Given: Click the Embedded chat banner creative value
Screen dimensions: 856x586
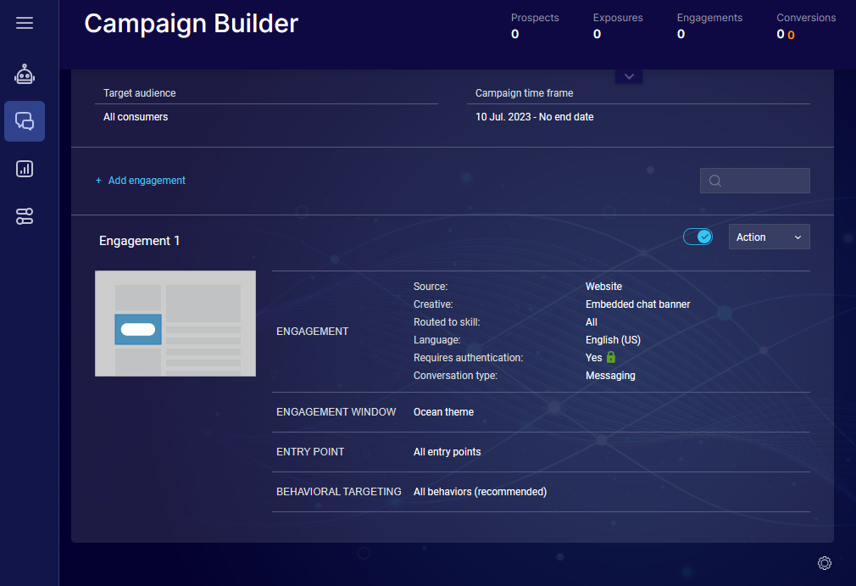Looking at the screenshot, I should click(x=637, y=304).
